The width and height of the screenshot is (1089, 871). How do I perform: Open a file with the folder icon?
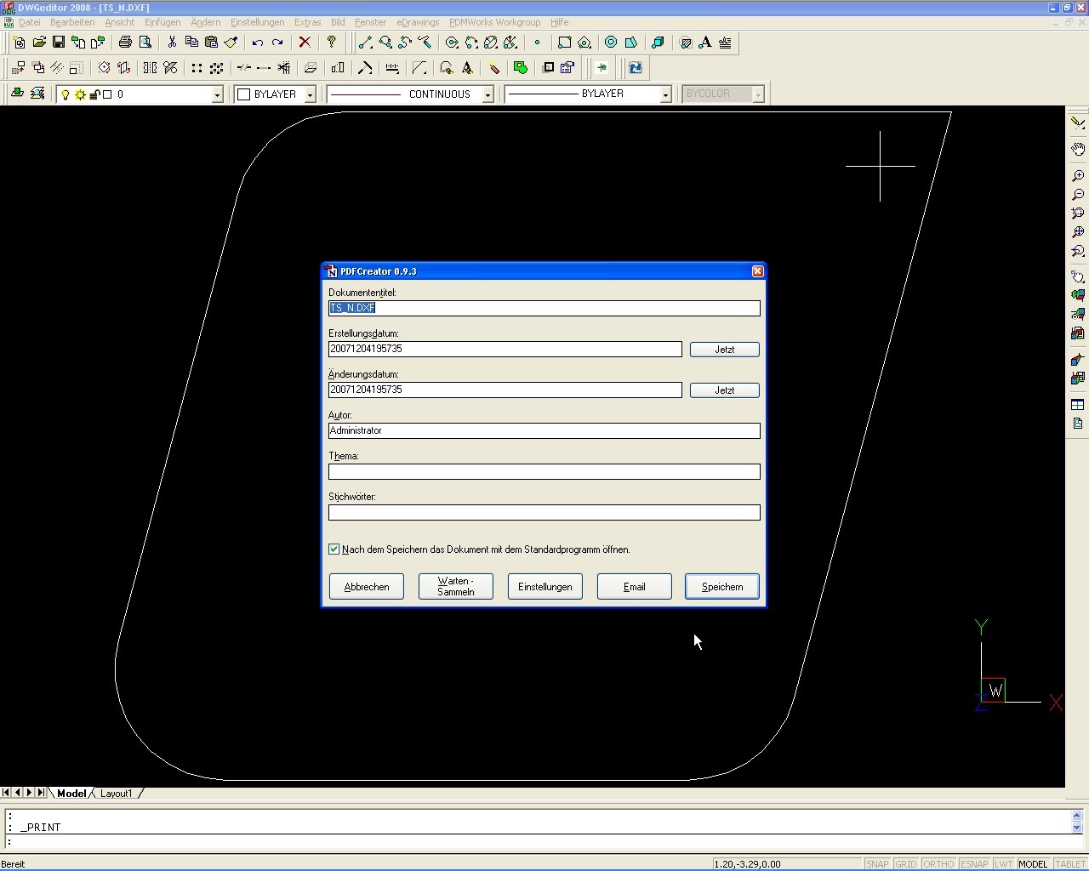point(39,43)
